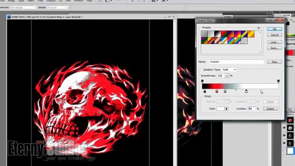Select the Orange, Yellow, Orange gradient preset
The image size is (295, 166).
coord(251,34)
